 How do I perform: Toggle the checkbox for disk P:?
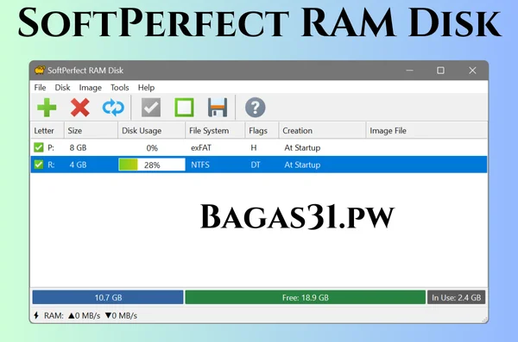39,147
